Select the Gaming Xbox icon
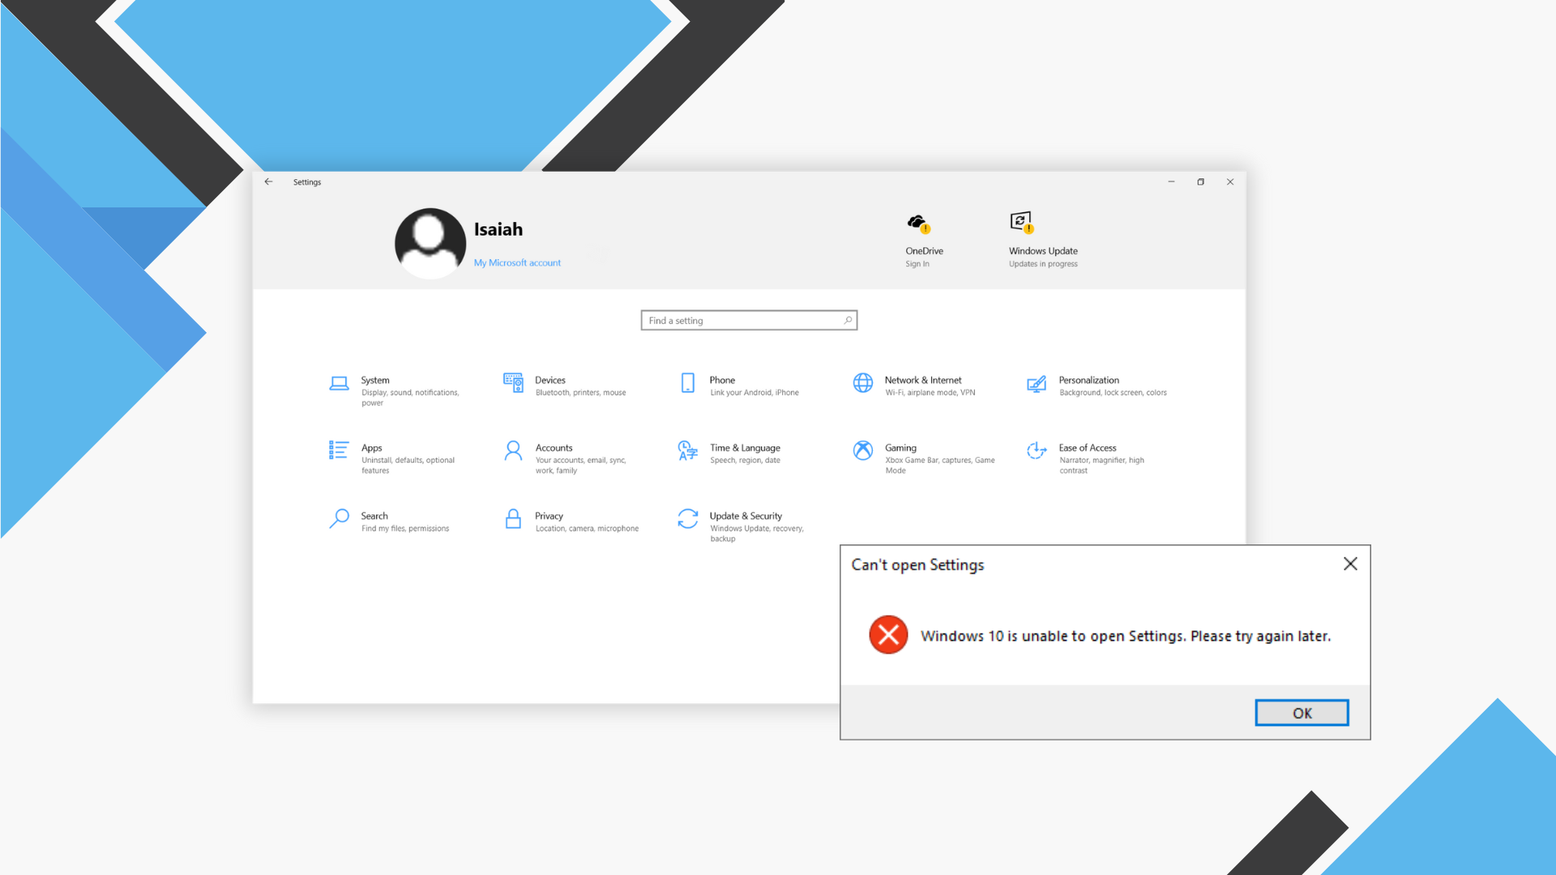Image resolution: width=1556 pixels, height=875 pixels. pyautogui.click(x=863, y=450)
